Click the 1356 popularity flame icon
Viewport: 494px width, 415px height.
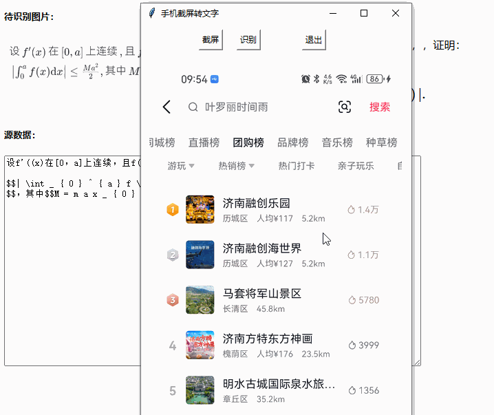coord(352,390)
